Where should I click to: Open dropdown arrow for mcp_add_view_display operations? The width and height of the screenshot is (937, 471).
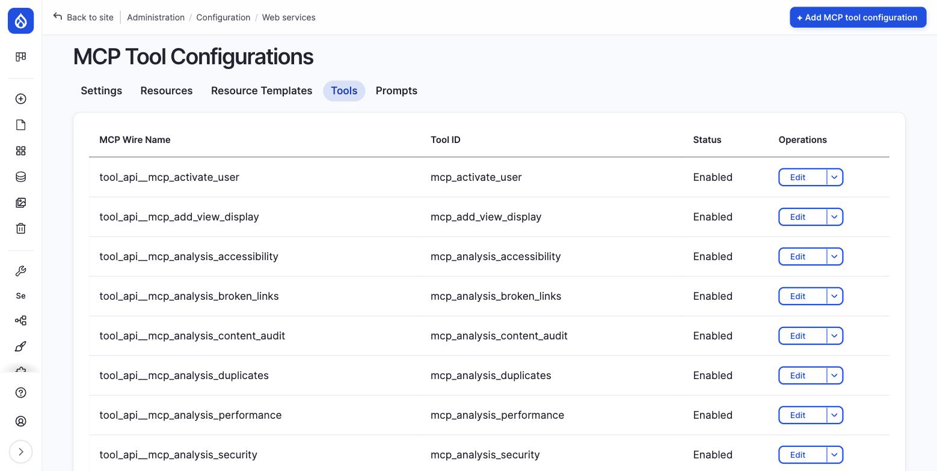pyautogui.click(x=835, y=217)
